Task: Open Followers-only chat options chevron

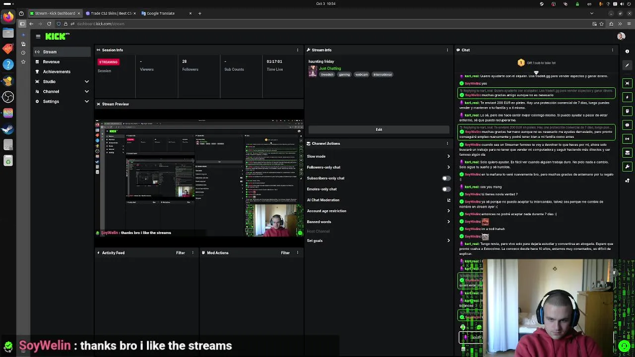Action: coord(448,168)
